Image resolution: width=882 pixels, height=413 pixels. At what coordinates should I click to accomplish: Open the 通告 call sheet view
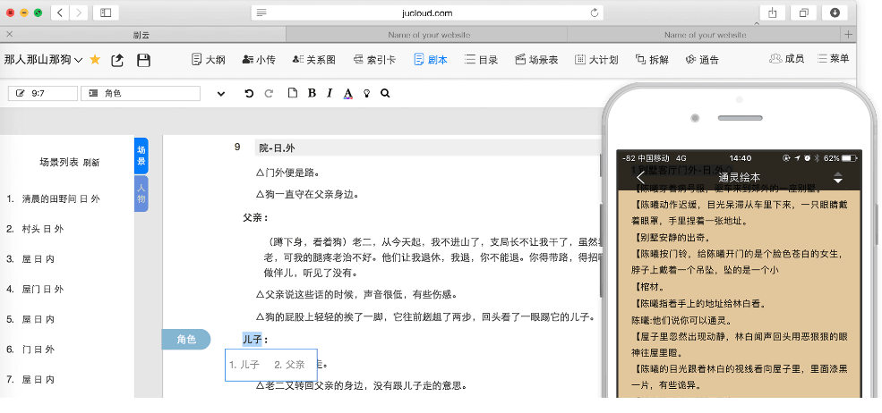[x=702, y=60]
